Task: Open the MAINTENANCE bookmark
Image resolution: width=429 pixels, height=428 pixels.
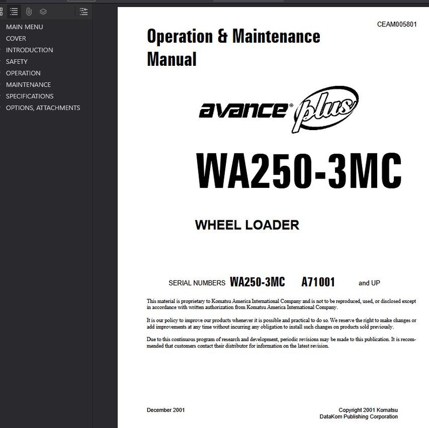Action: (28, 84)
